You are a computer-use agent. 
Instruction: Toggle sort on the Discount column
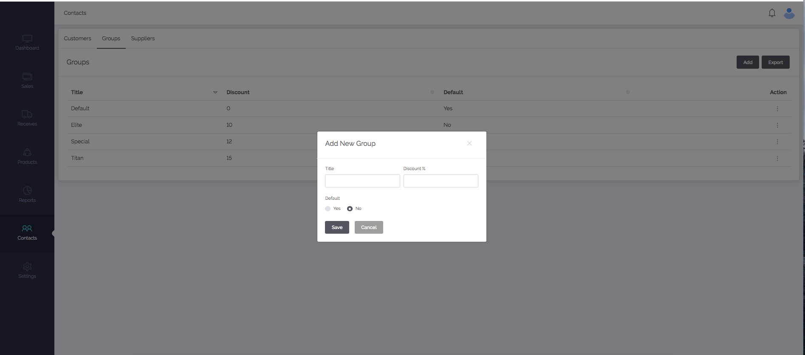click(432, 92)
